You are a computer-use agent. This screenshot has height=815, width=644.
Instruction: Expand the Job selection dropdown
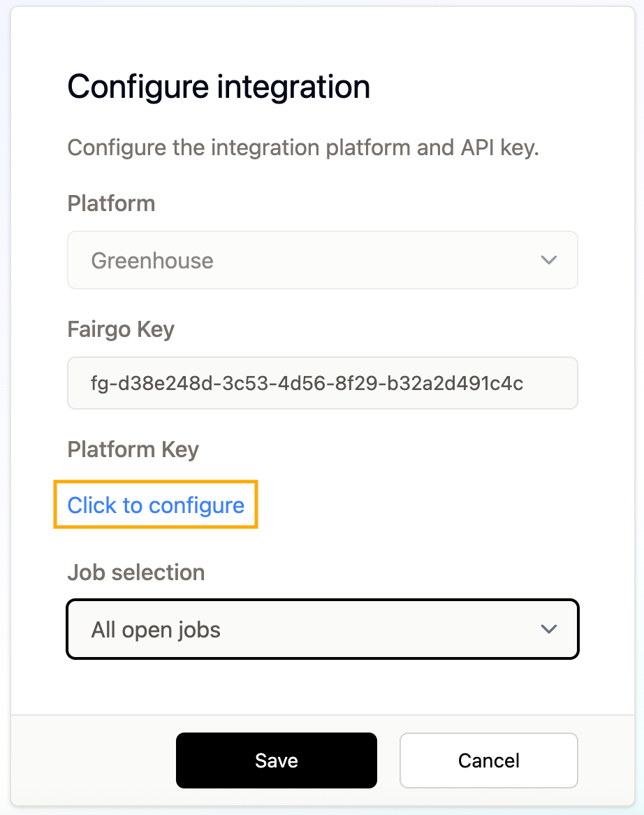click(x=322, y=629)
